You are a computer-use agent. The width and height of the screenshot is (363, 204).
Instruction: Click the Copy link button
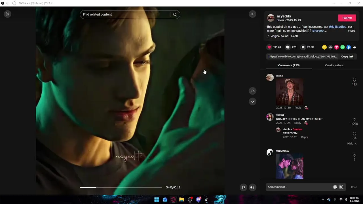[347, 56]
